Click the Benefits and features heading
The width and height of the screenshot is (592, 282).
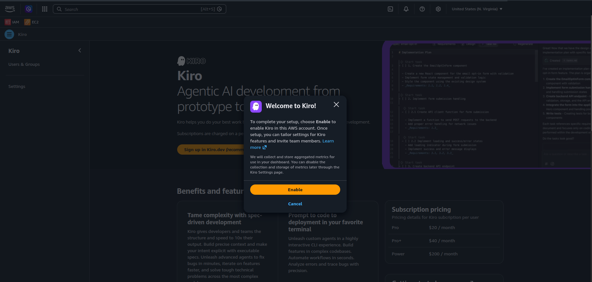click(x=210, y=191)
